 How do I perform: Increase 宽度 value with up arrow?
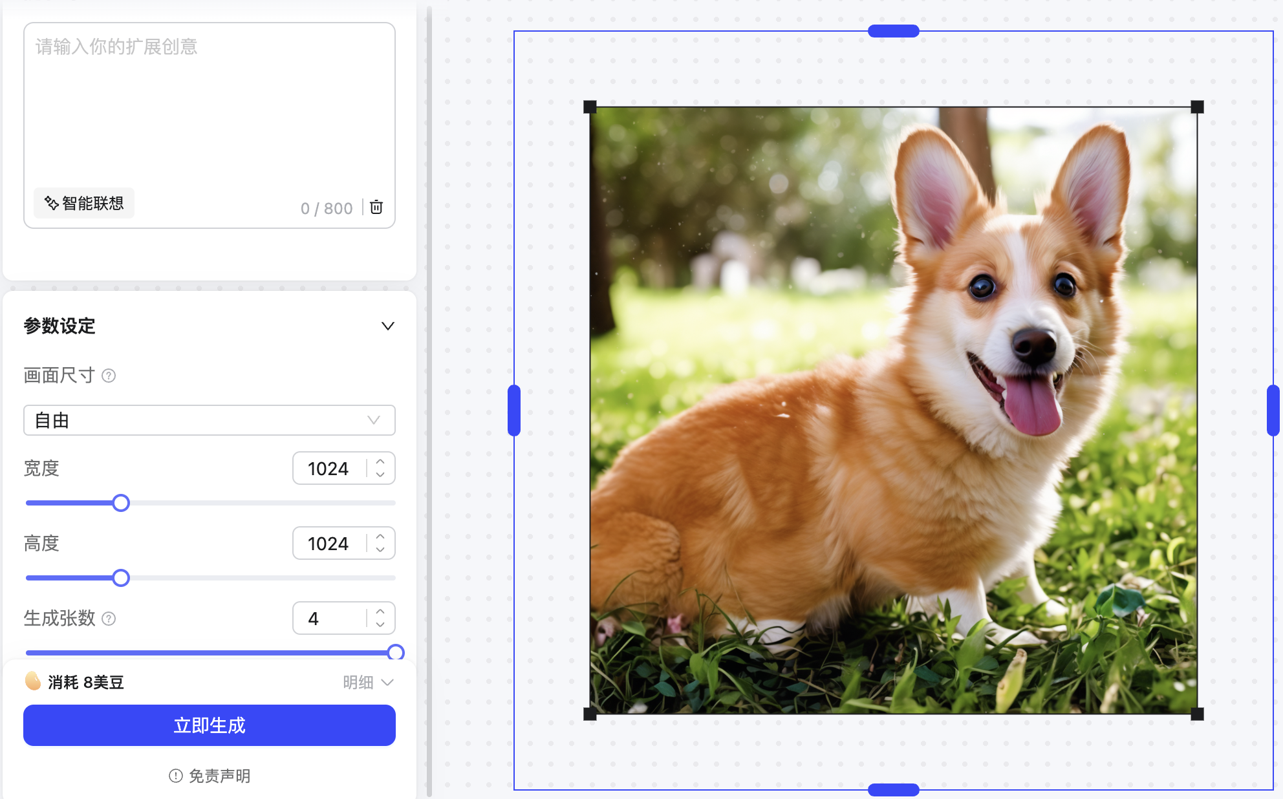(380, 462)
